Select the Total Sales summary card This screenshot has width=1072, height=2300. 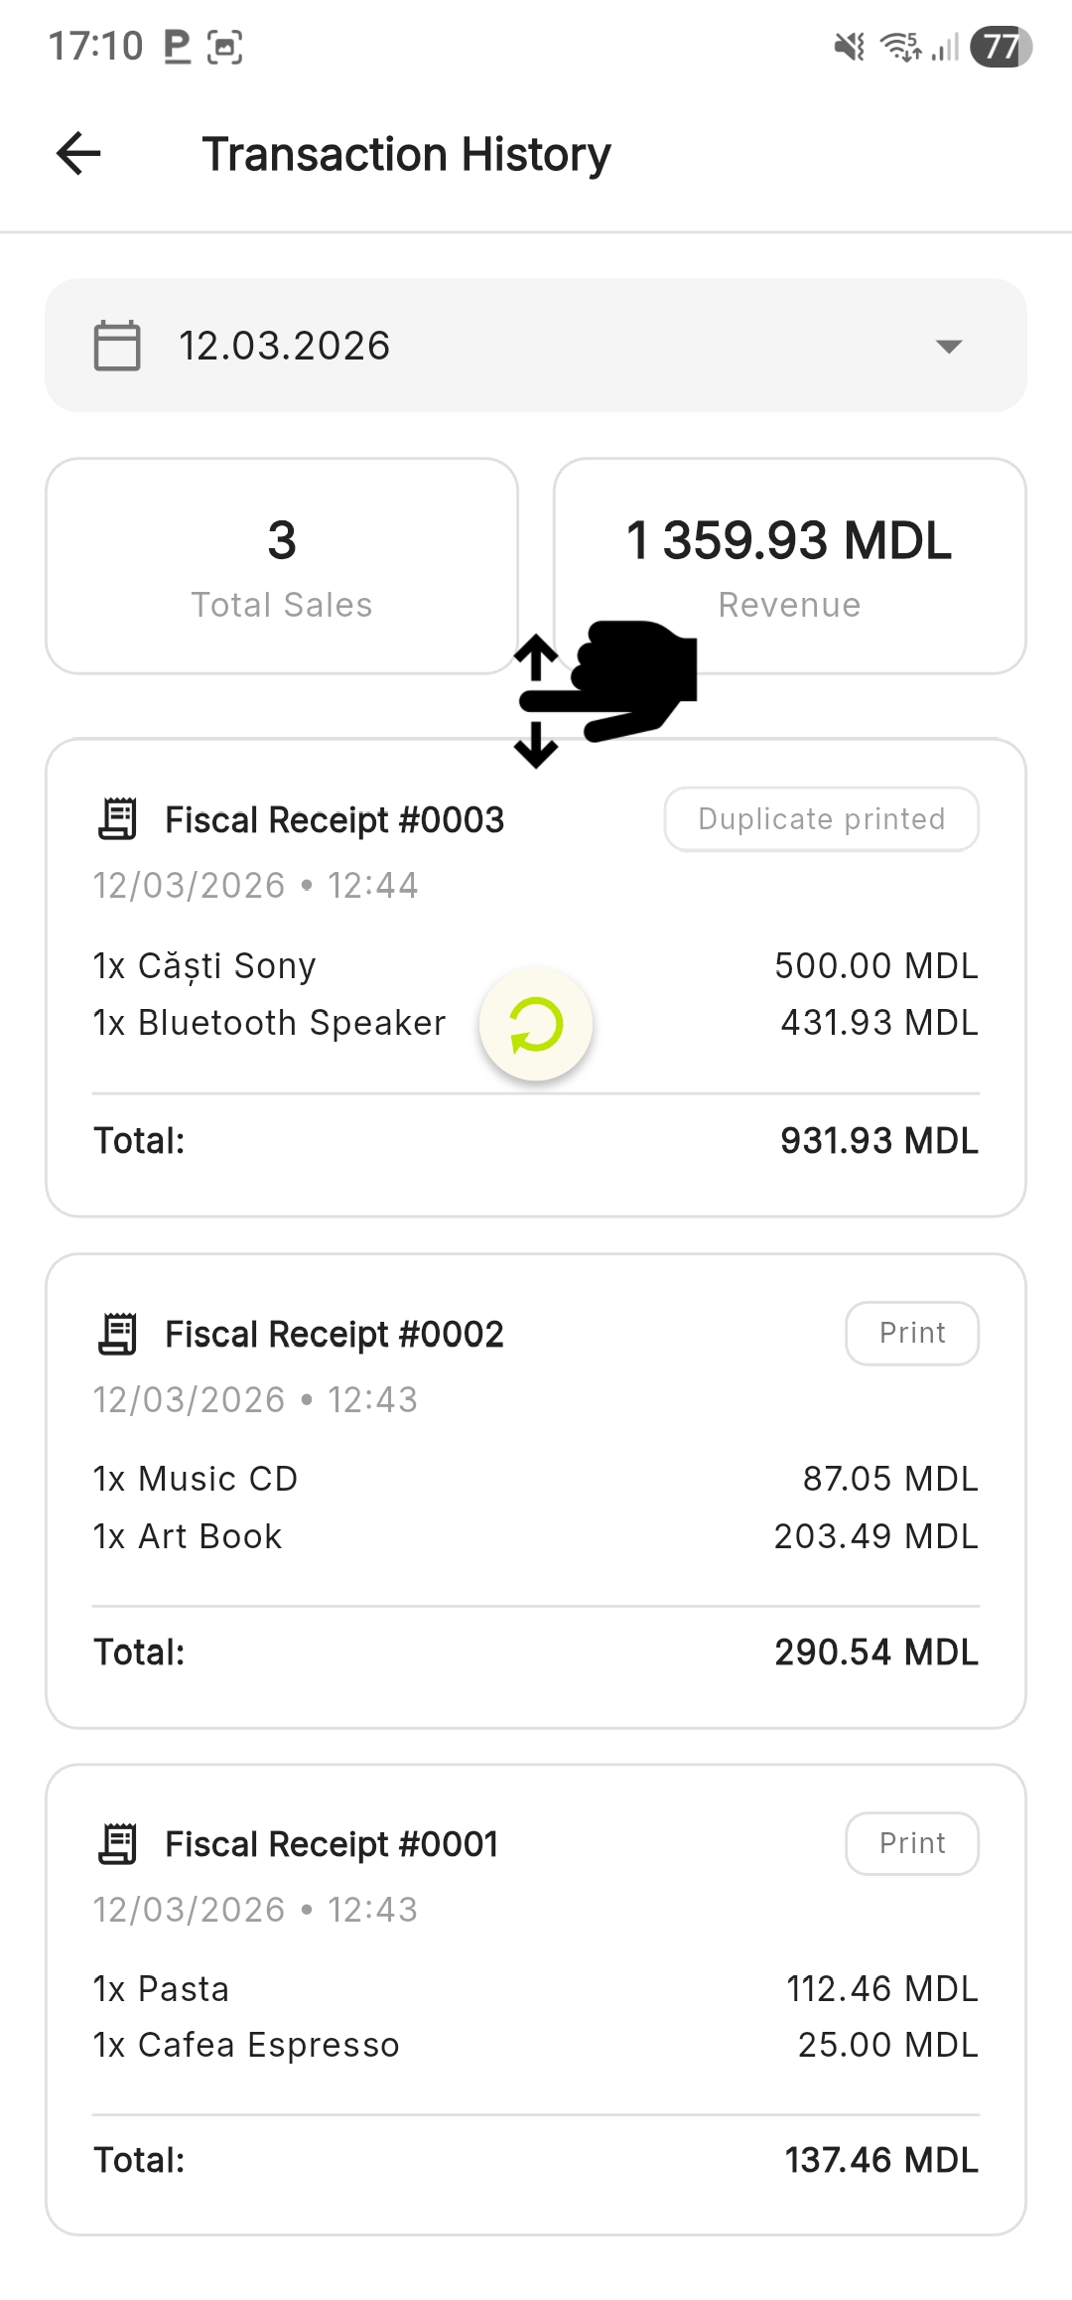282,566
